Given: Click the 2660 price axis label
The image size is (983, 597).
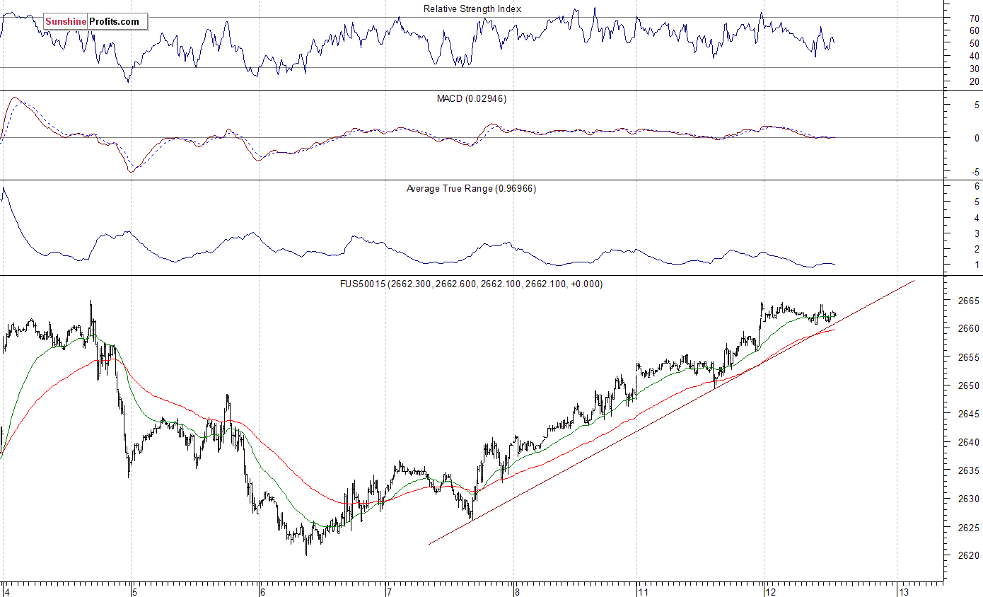Looking at the screenshot, I should (970, 329).
